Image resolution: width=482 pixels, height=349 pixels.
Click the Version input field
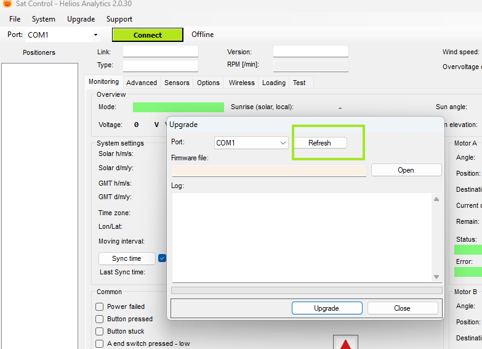pyautogui.click(x=311, y=51)
